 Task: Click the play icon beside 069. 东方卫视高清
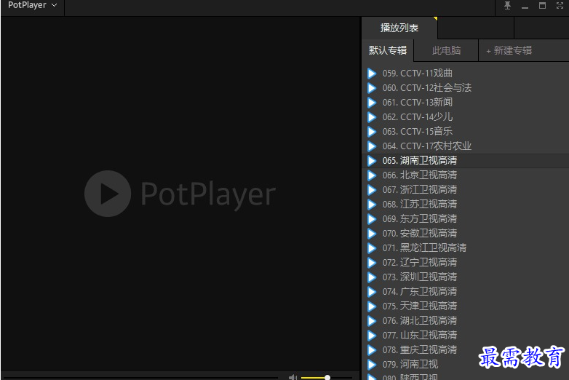372,219
